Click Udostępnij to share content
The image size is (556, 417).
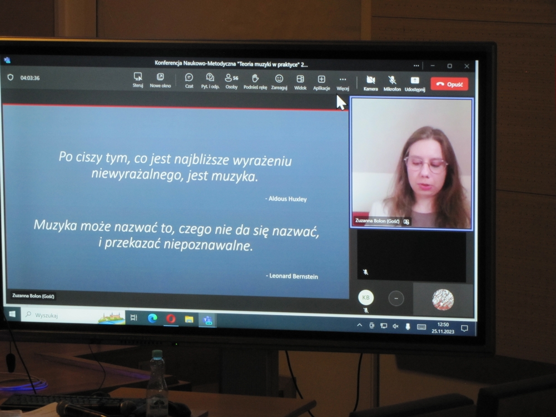415,83
